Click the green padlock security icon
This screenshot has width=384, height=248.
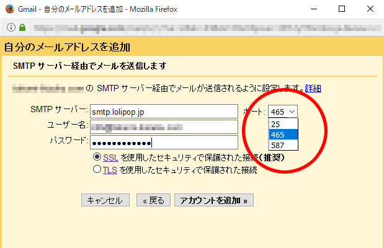click(22, 27)
